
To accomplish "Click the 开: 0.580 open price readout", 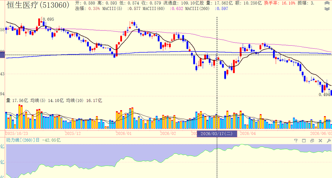I will [x=85, y=3].
